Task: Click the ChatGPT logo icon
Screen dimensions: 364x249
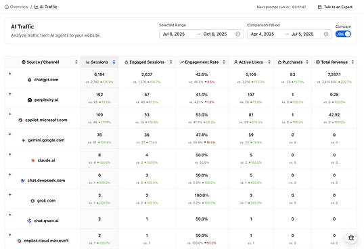Action: tap(30, 80)
